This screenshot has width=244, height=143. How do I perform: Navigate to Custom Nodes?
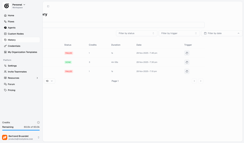click(x=21, y=34)
